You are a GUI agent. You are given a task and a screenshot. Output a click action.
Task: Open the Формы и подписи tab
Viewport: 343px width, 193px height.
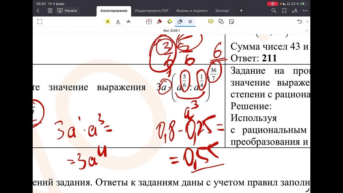click(x=192, y=11)
